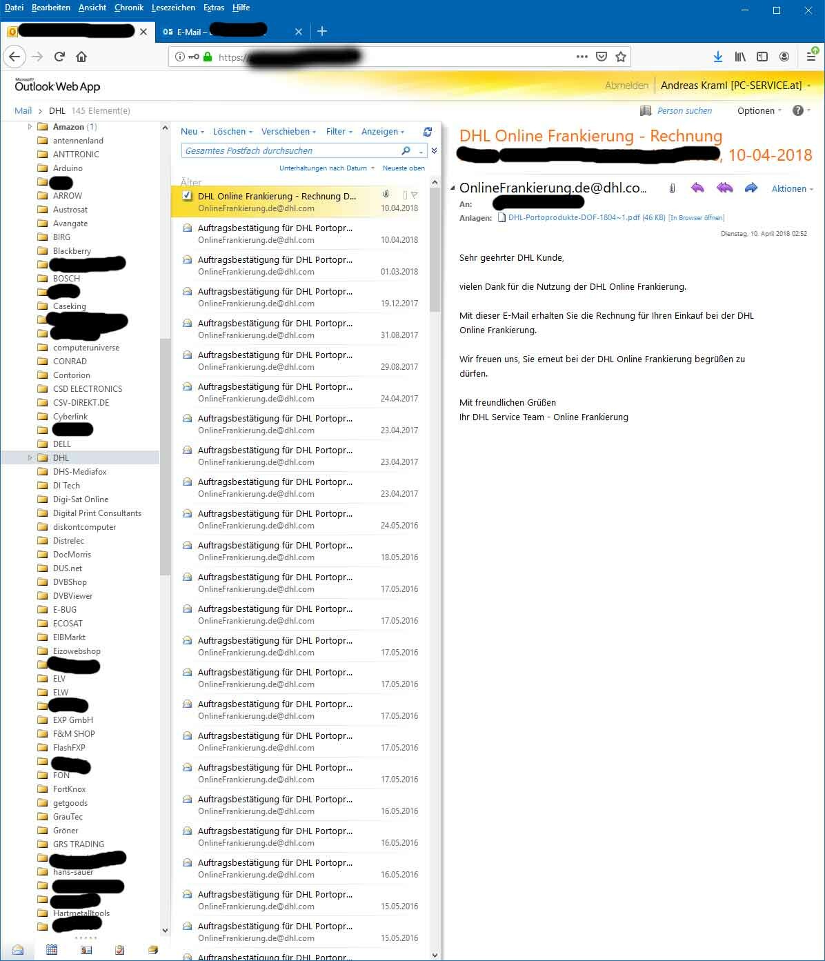Bookmark this page with the star
Image resolution: width=825 pixels, height=961 pixels.
pos(621,57)
